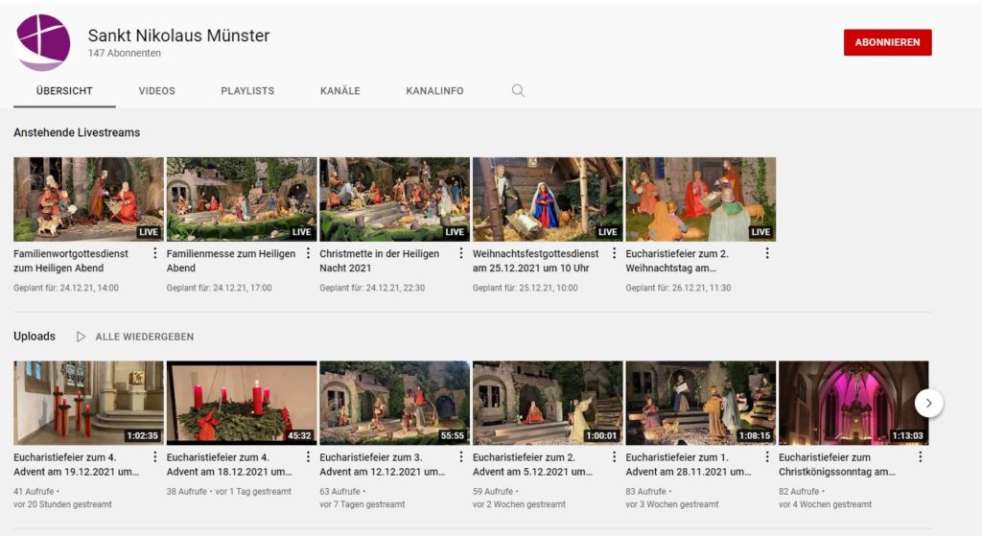Open the Kanäle tab
982x536 pixels.
(340, 91)
